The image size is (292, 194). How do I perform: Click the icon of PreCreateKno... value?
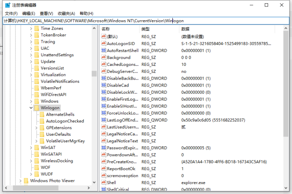click(x=103, y=162)
